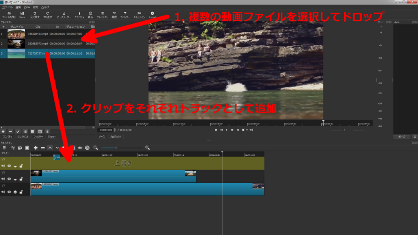Screen dimensions: 418x235
Task: Paste clip with timeline clipboard icon
Action: point(27,148)
